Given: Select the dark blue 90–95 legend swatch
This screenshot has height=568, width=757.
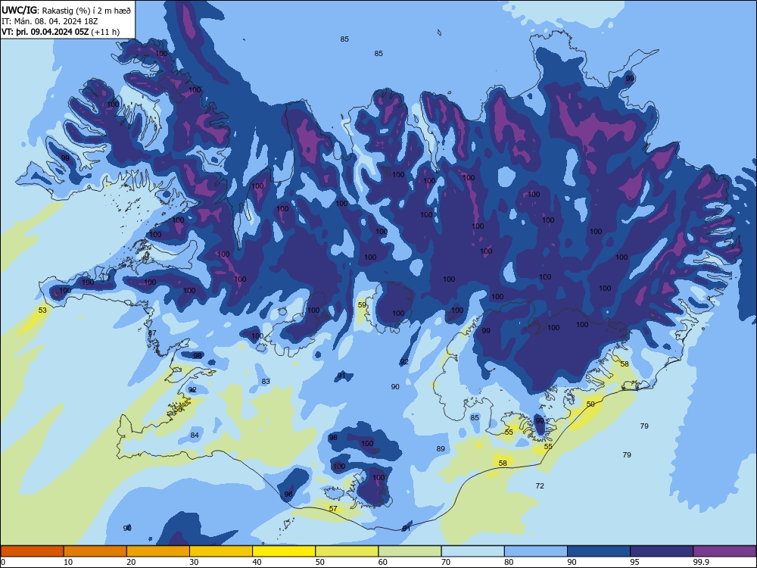Looking at the screenshot, I should pos(599,551).
